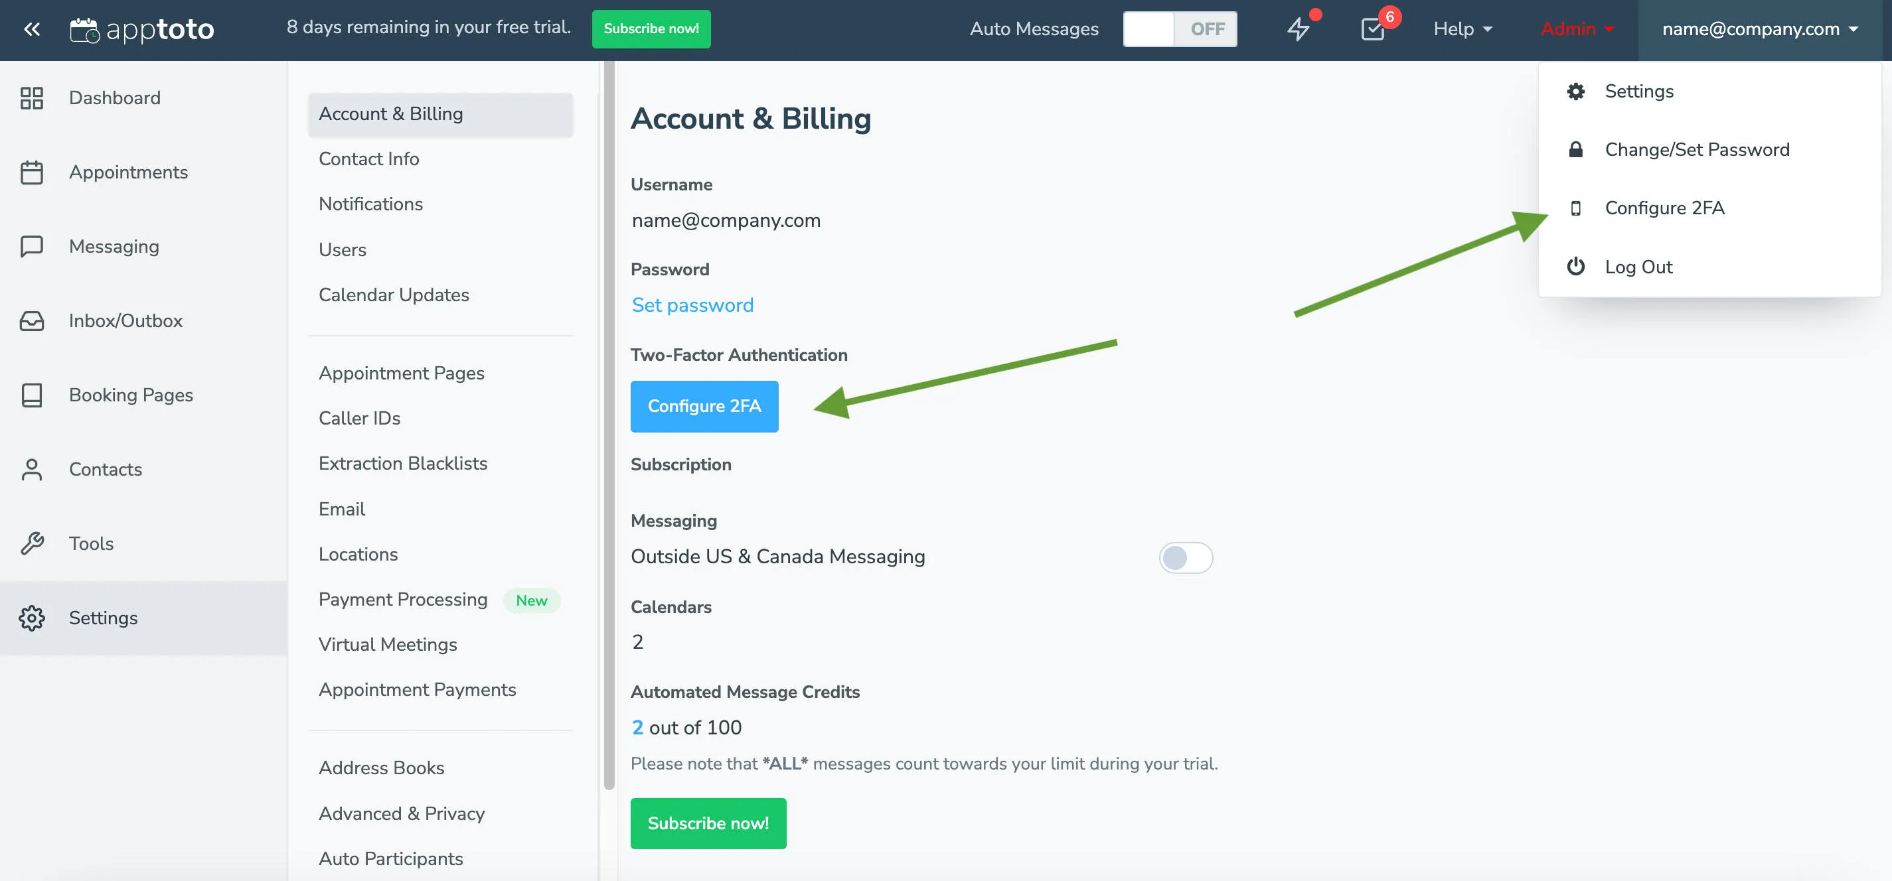Select the Settings gear icon
The image size is (1892, 881).
[x=32, y=618]
